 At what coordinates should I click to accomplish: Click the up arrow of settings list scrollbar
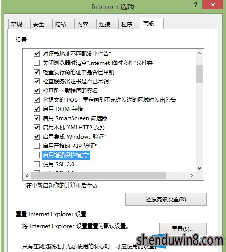tap(199, 54)
